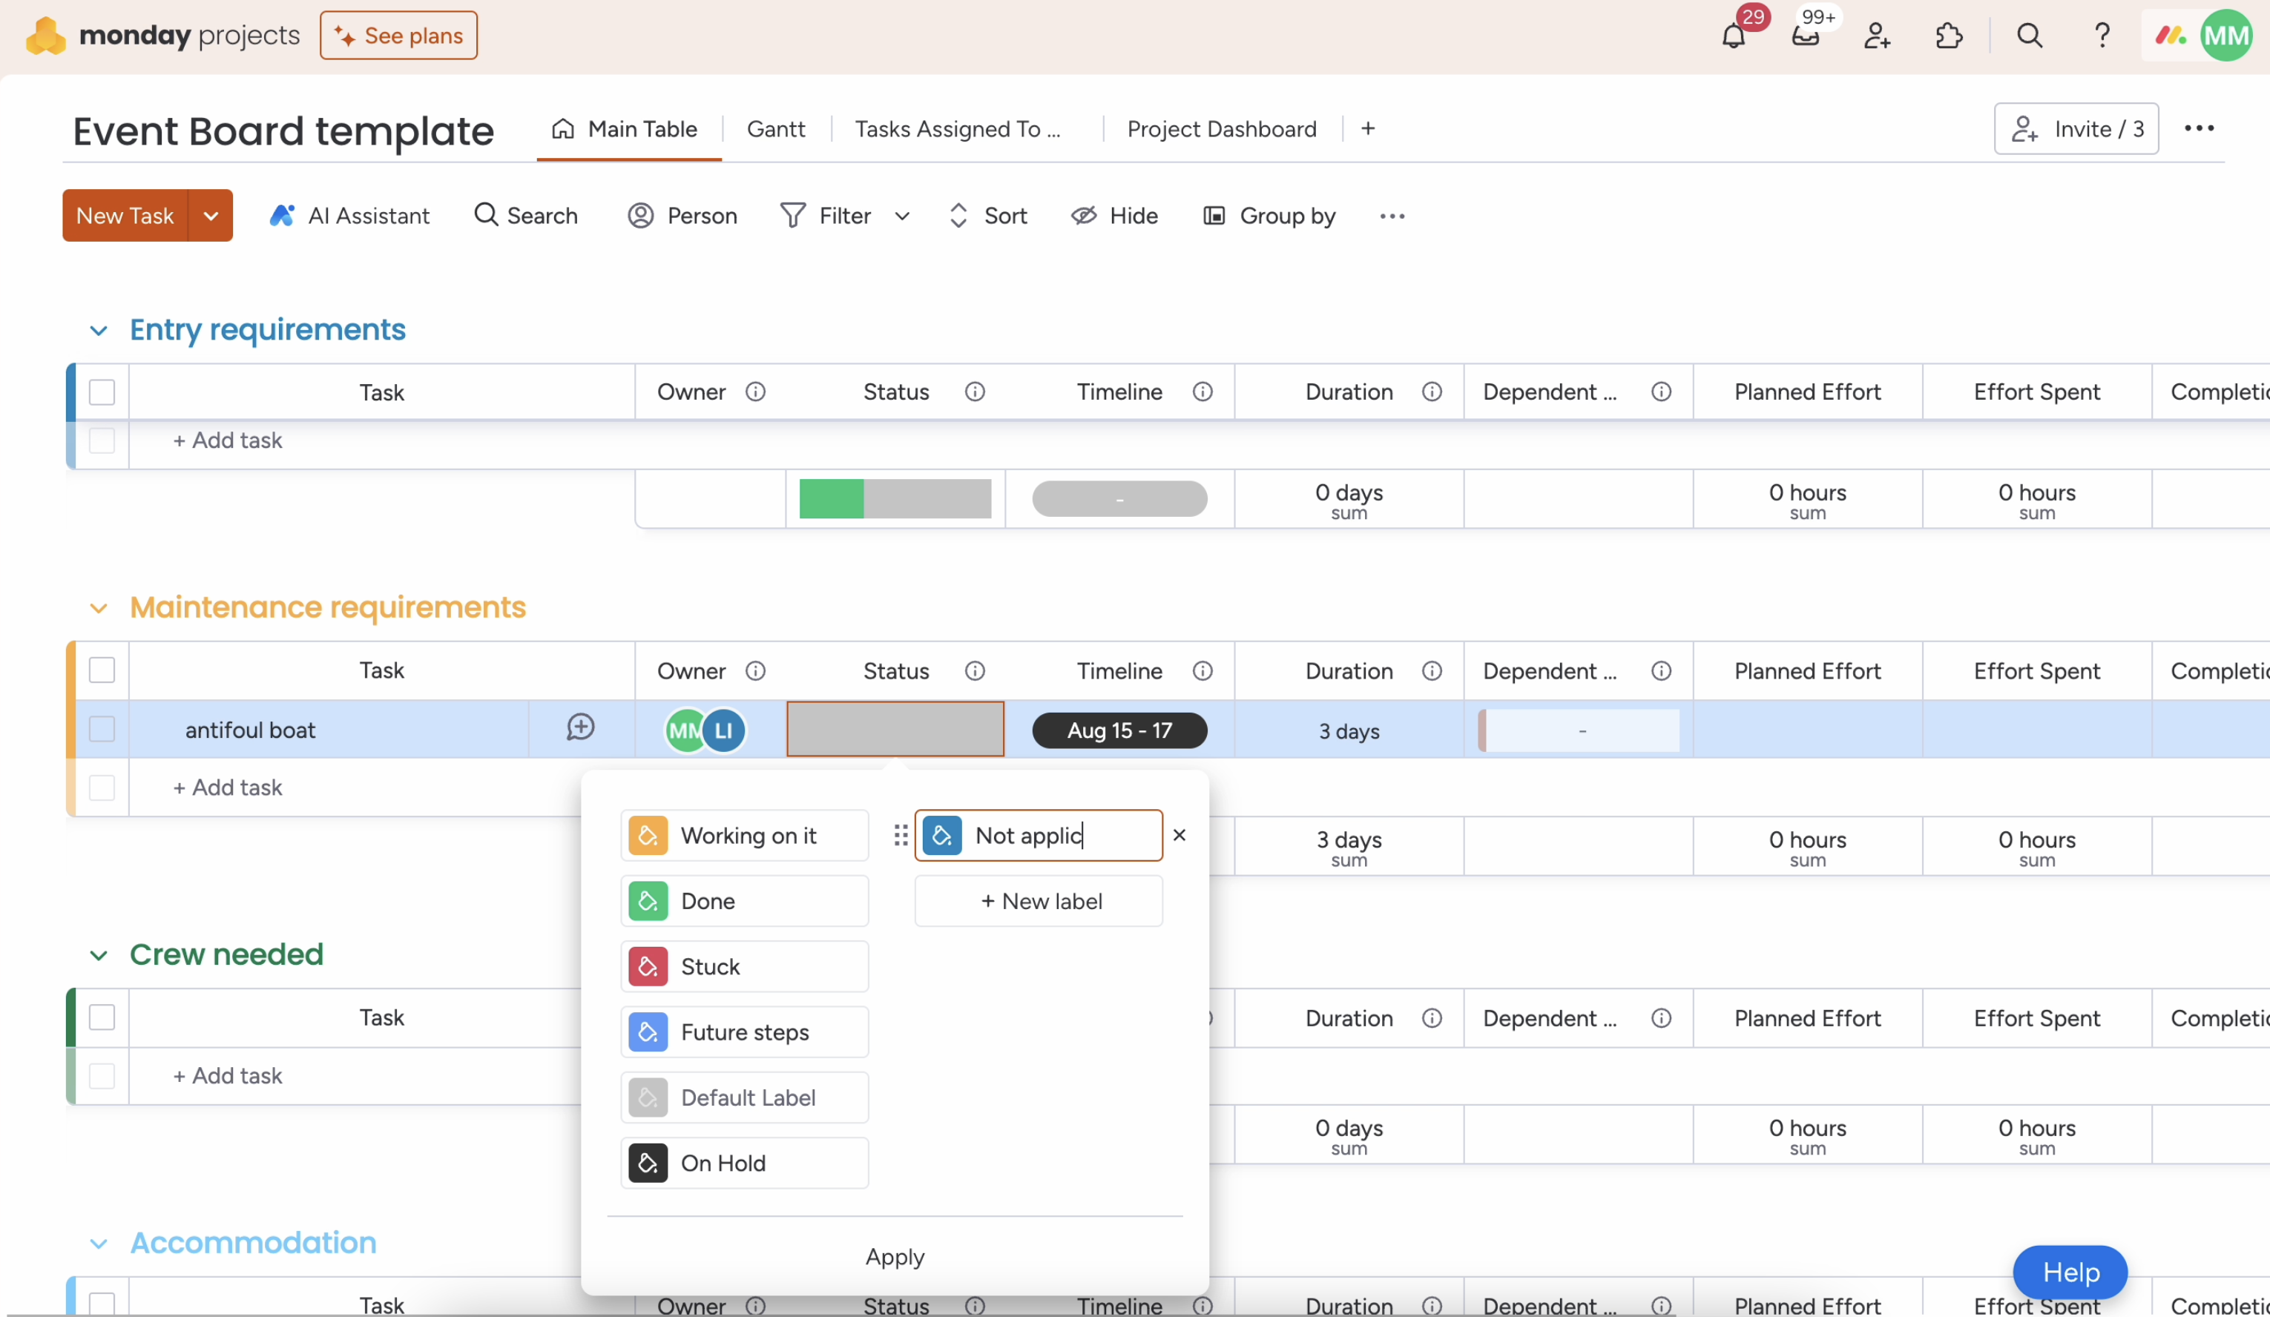Image resolution: width=2270 pixels, height=1317 pixels.
Task: Change the Stuck label color swatch
Action: (x=648, y=967)
